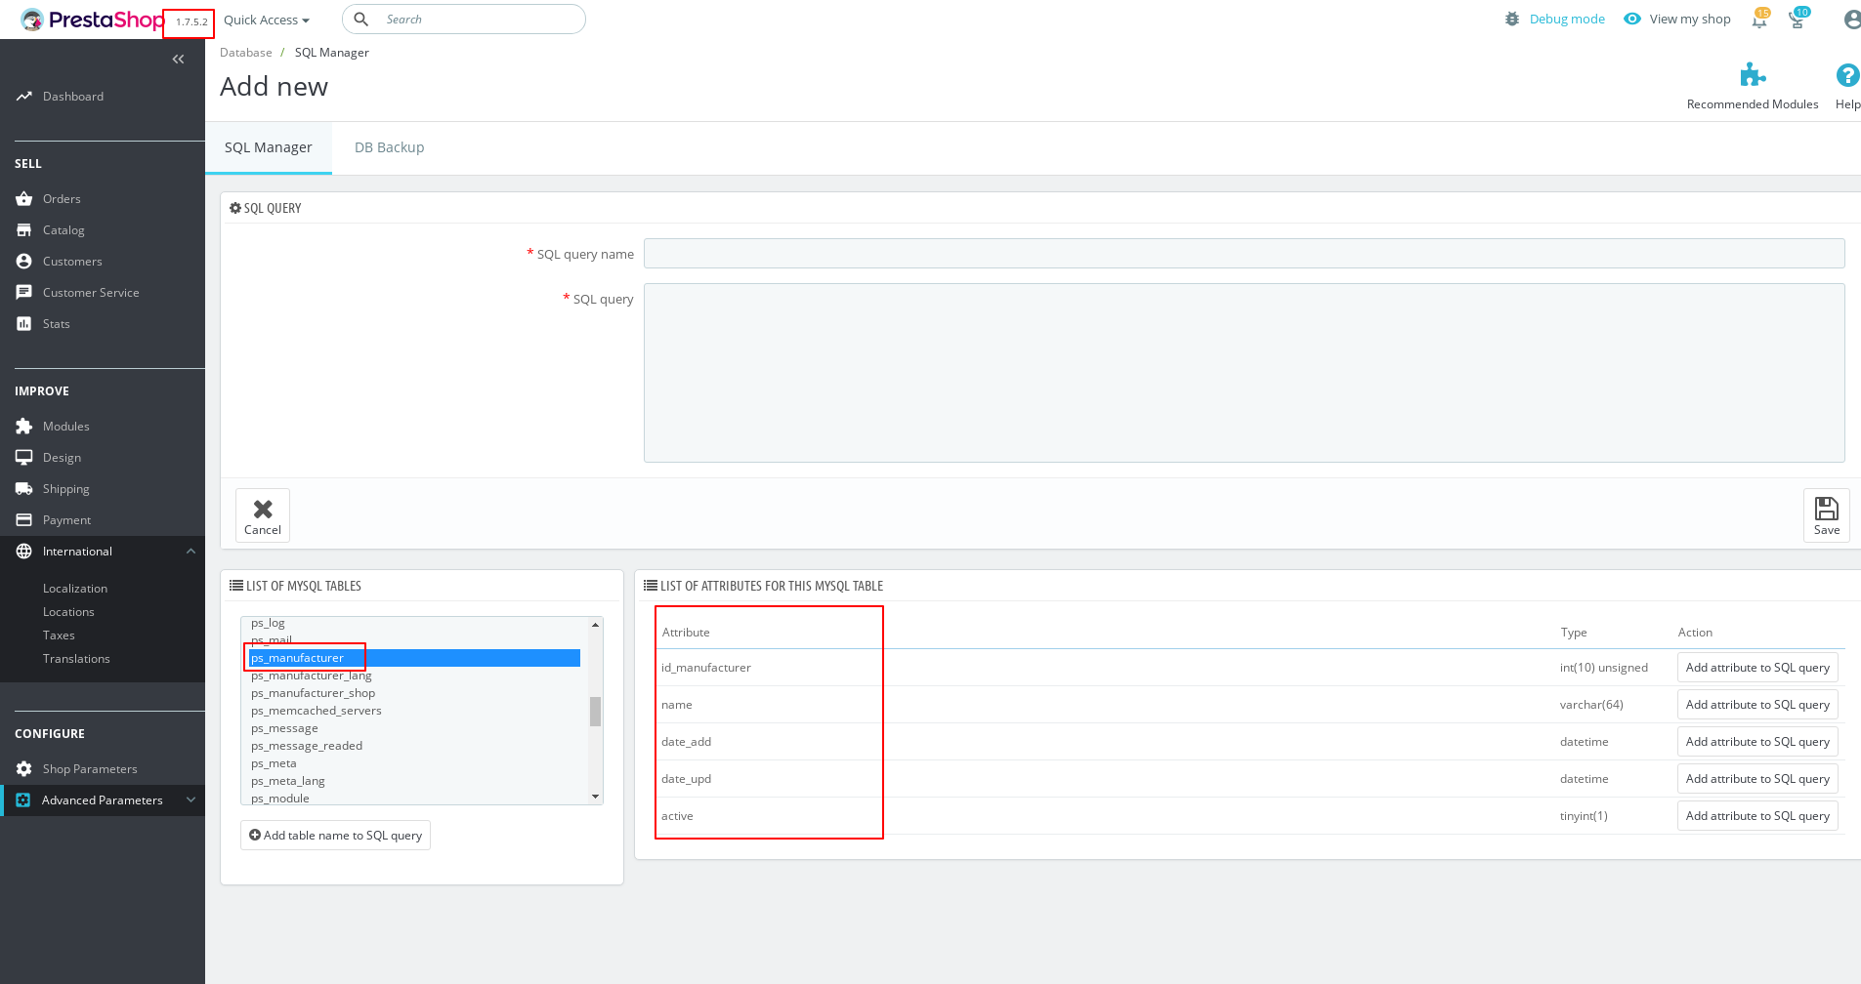
Task: Click the tables list scrollbar thumb
Action: click(x=595, y=712)
